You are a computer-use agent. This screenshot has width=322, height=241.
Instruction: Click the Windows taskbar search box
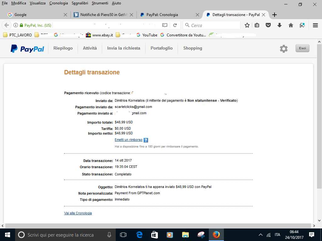[65, 235]
